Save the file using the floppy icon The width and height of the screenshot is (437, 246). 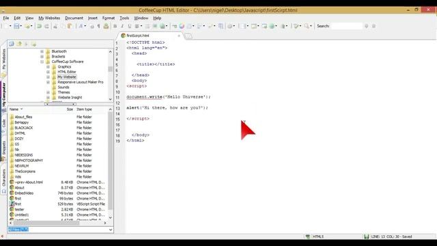tap(16, 26)
